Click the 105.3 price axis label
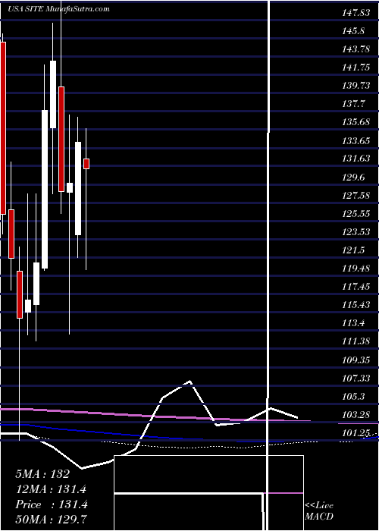Viewport: 379px width, 531px height. [353, 397]
